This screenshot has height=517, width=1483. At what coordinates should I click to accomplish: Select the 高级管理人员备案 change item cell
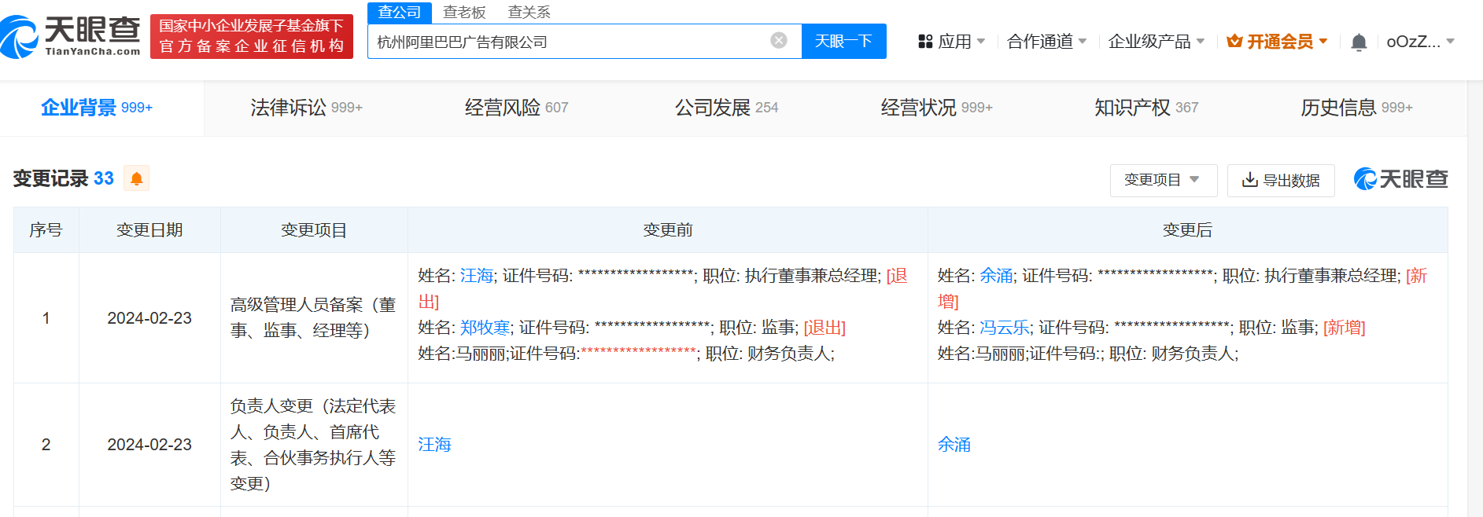pos(314,317)
